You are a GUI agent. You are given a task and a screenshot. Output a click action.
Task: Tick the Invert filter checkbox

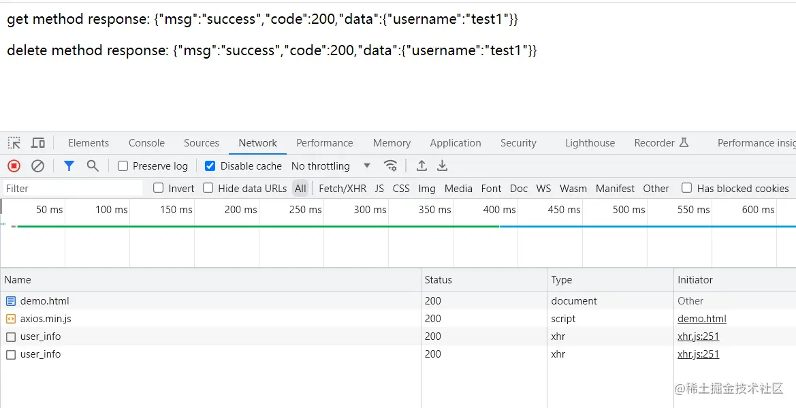click(x=159, y=188)
